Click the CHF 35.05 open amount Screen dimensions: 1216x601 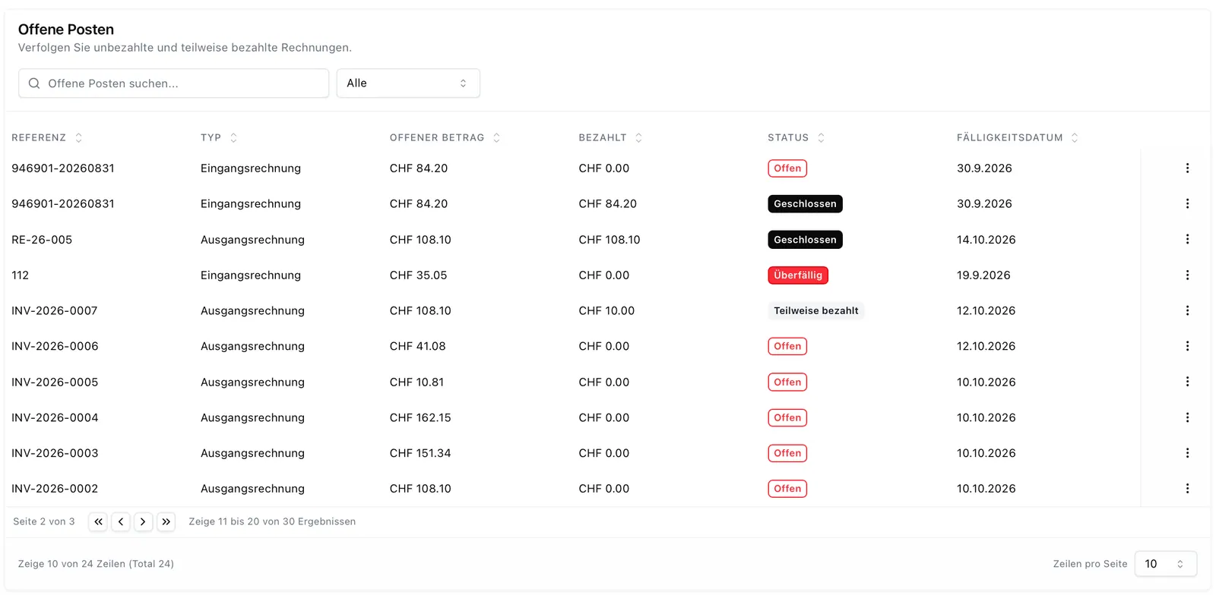point(418,275)
